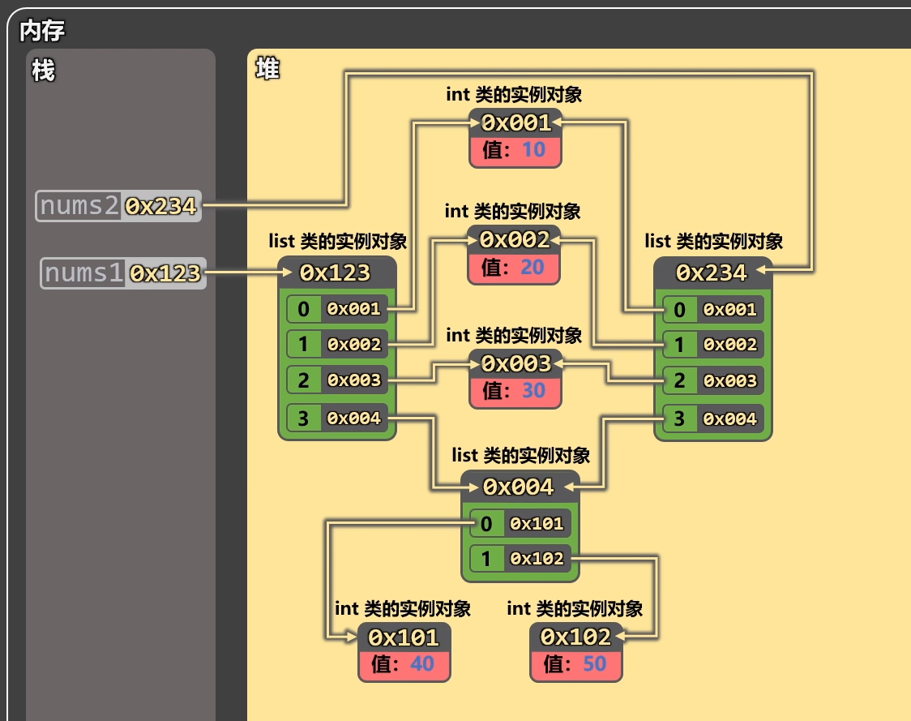
Task: Click the 栈 stack label
Action: pos(44,71)
